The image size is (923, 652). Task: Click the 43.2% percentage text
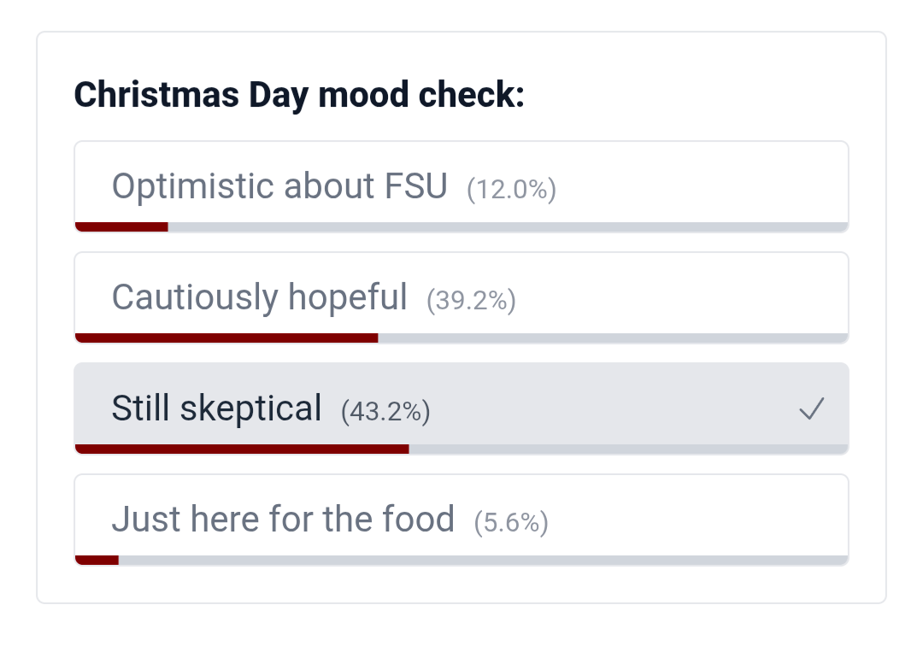tap(385, 412)
